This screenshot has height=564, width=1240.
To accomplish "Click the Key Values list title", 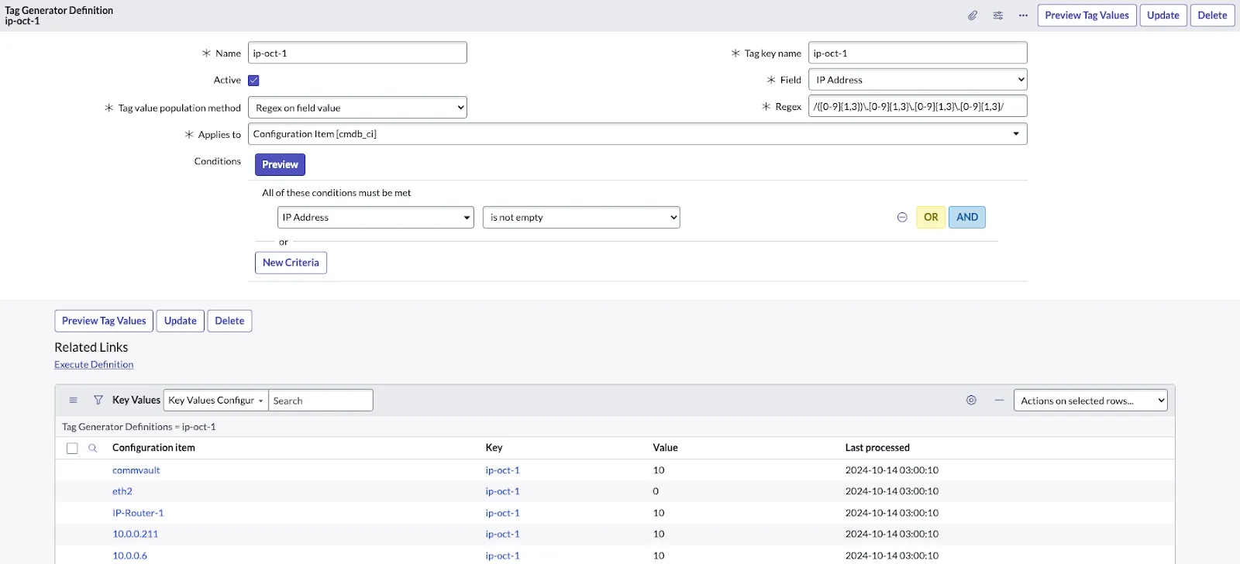I will [136, 400].
